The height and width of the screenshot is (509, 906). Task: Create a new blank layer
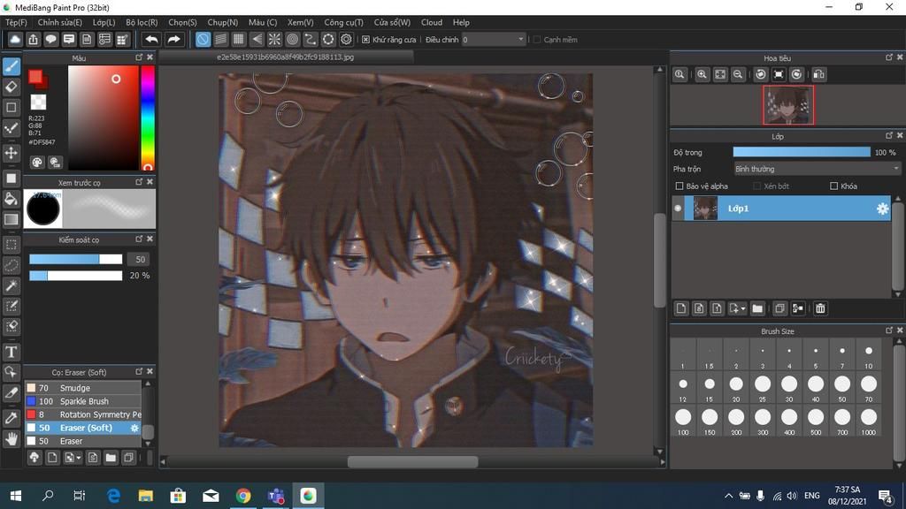point(681,308)
